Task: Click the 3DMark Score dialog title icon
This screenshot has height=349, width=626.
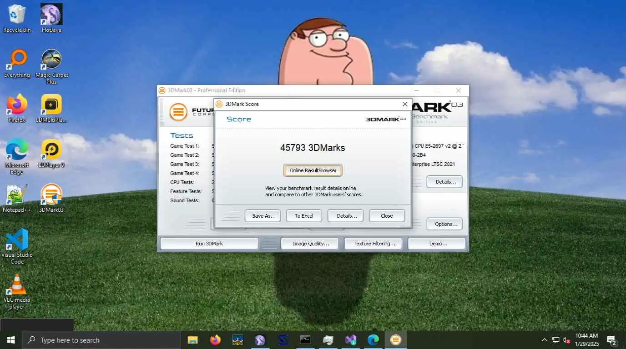Action: pyautogui.click(x=219, y=104)
